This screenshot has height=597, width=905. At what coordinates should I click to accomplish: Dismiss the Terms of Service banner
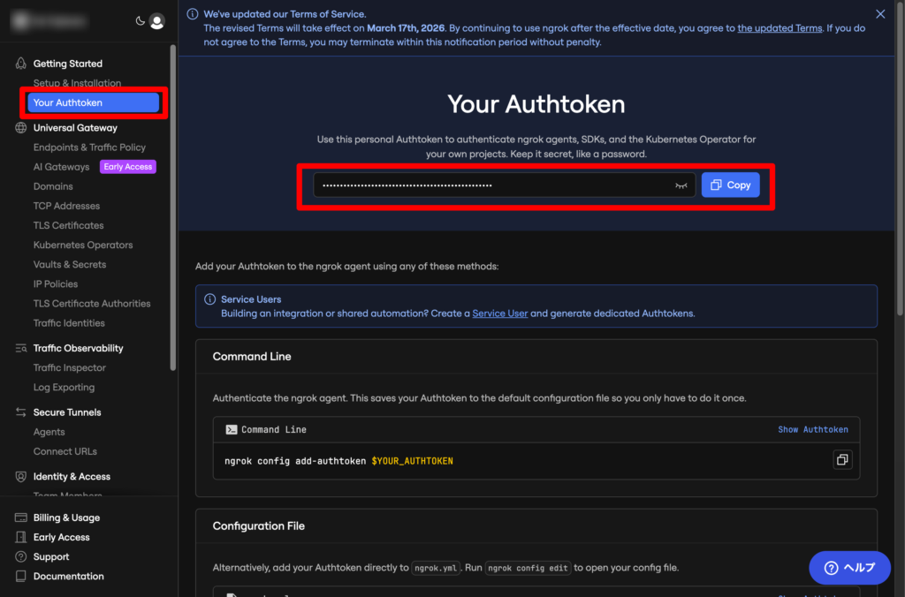pyautogui.click(x=880, y=14)
